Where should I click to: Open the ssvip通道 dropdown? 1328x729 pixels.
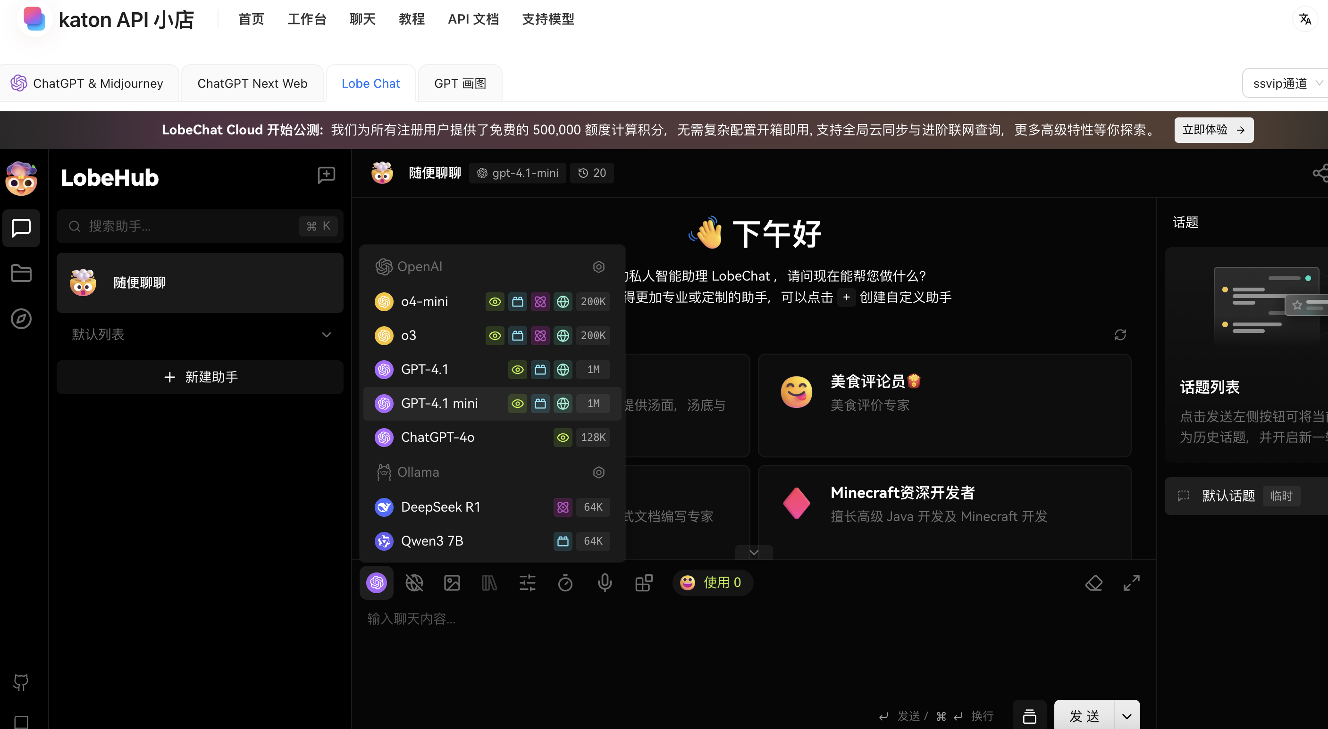pyautogui.click(x=1286, y=83)
